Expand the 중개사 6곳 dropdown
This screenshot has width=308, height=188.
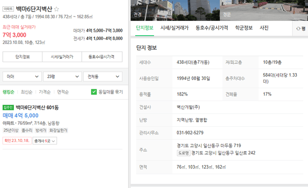45,141
